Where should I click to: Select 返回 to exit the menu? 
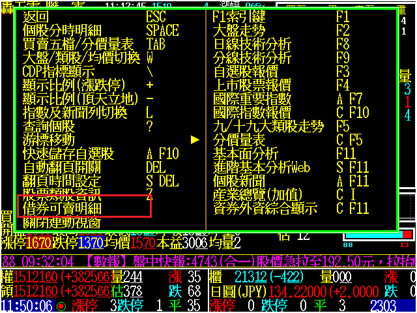[x=36, y=17]
